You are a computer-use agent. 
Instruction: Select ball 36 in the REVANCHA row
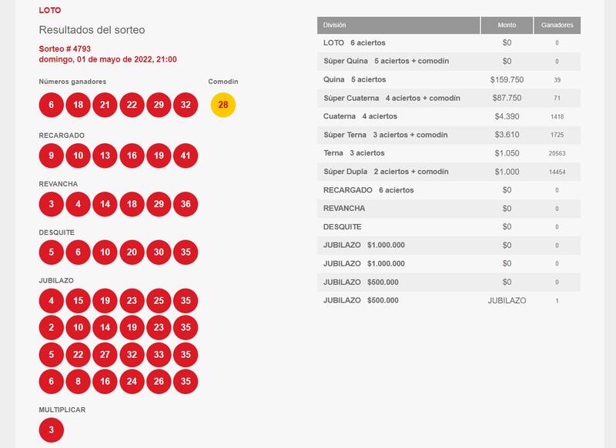click(x=186, y=206)
